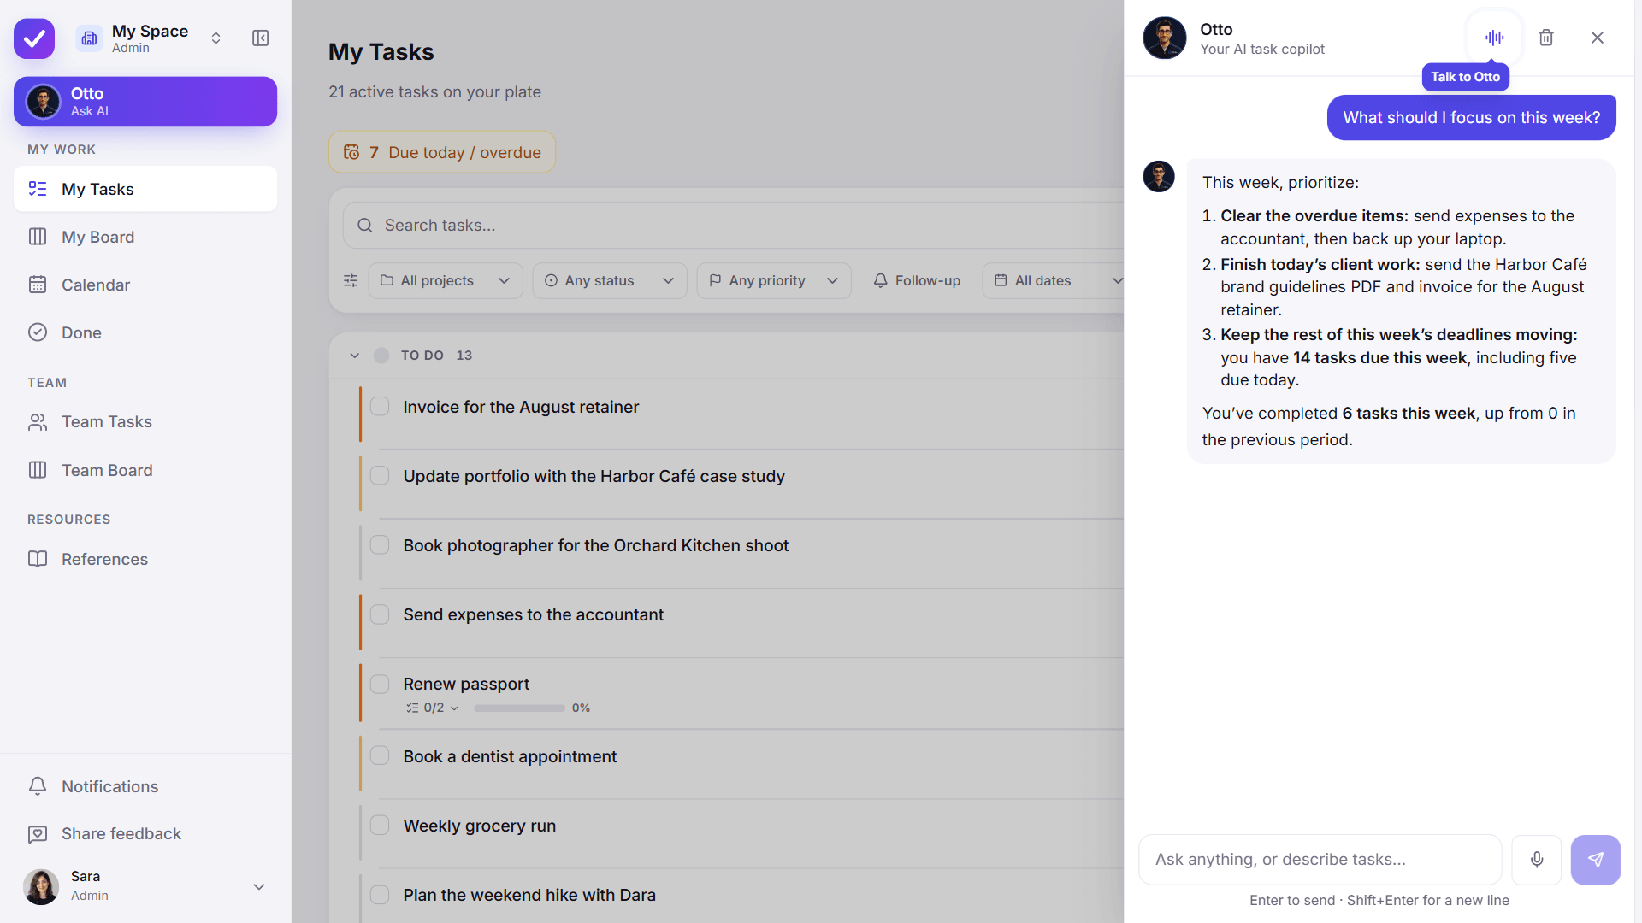Open Notifications
1642x923 pixels.
point(145,786)
